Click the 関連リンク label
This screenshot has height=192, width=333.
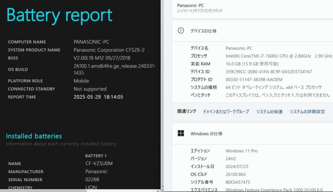(x=187, y=111)
